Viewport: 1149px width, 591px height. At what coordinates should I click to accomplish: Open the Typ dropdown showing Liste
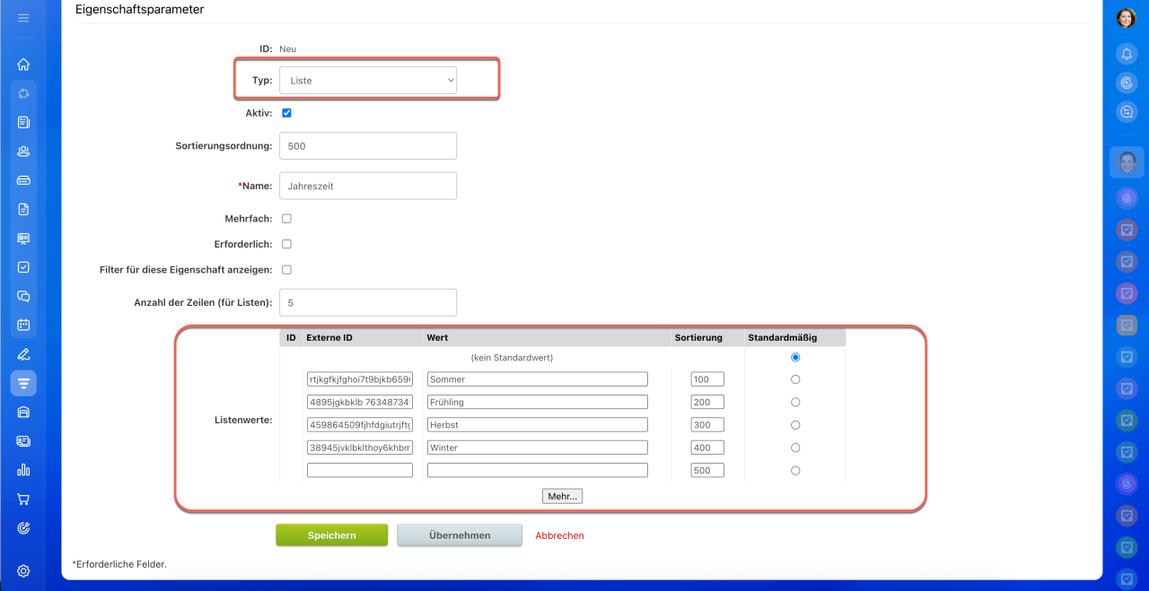coord(368,80)
